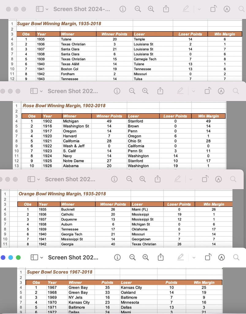This screenshot has height=314, width=246.
Task: Maximize the Super Bowl window with green button
Action: (18, 258)
